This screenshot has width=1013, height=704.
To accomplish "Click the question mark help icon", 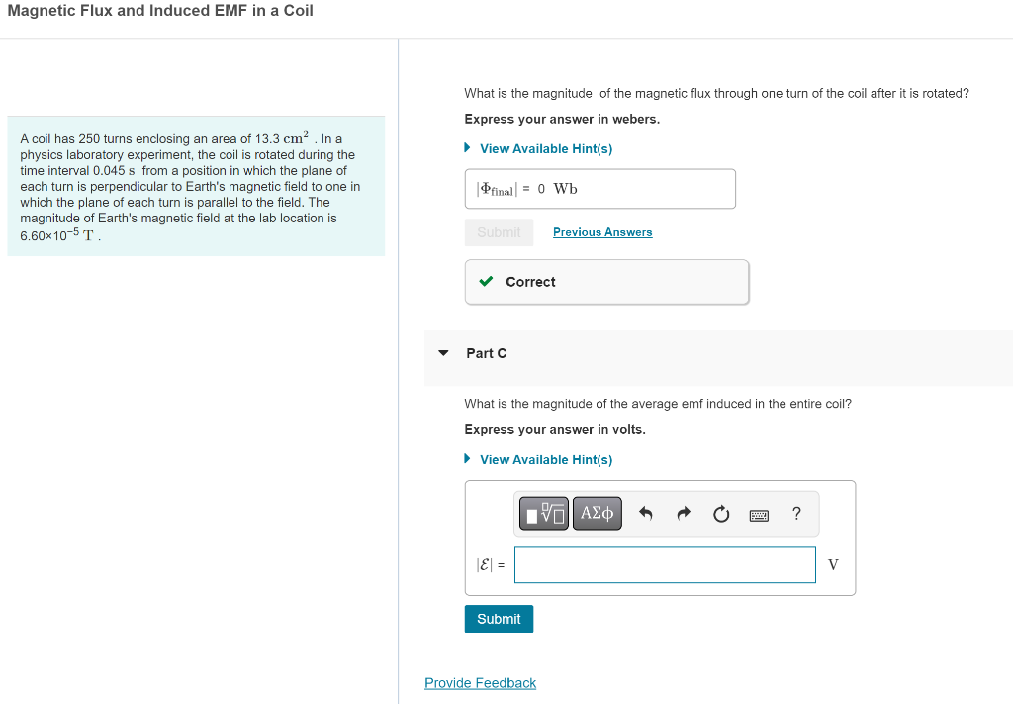I will pos(796,513).
